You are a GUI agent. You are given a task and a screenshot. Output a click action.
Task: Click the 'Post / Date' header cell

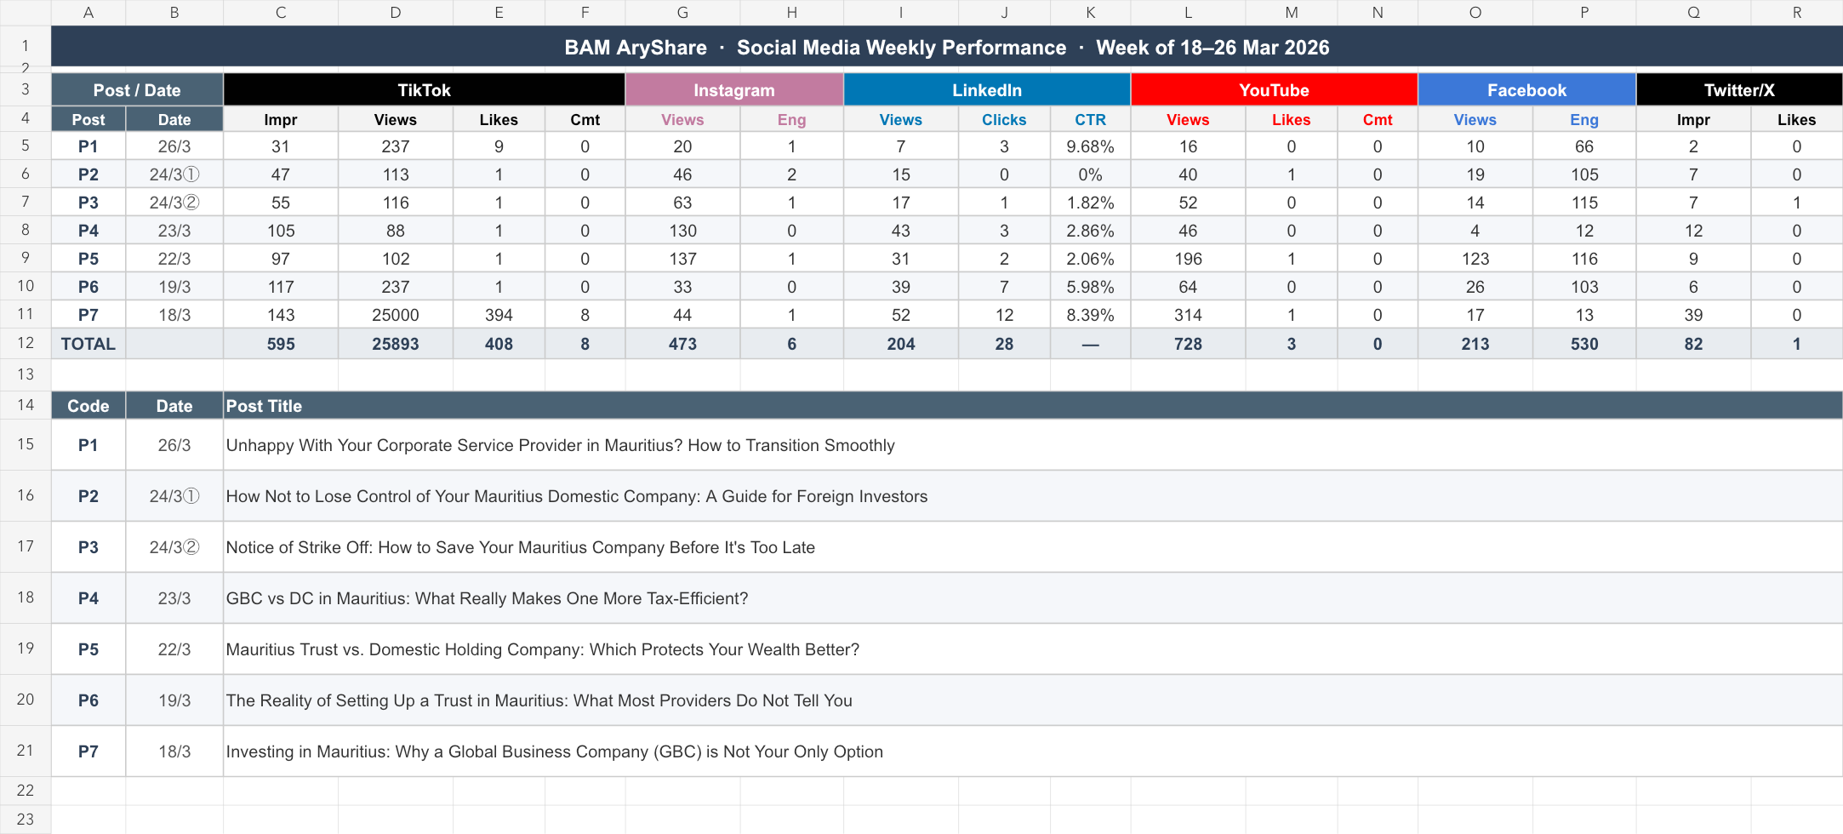[137, 90]
